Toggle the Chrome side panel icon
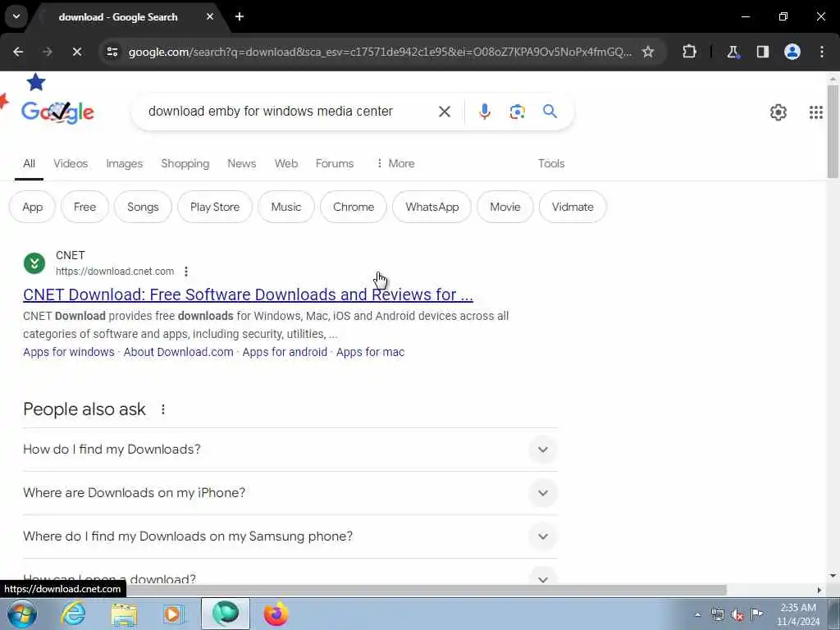 click(x=762, y=52)
